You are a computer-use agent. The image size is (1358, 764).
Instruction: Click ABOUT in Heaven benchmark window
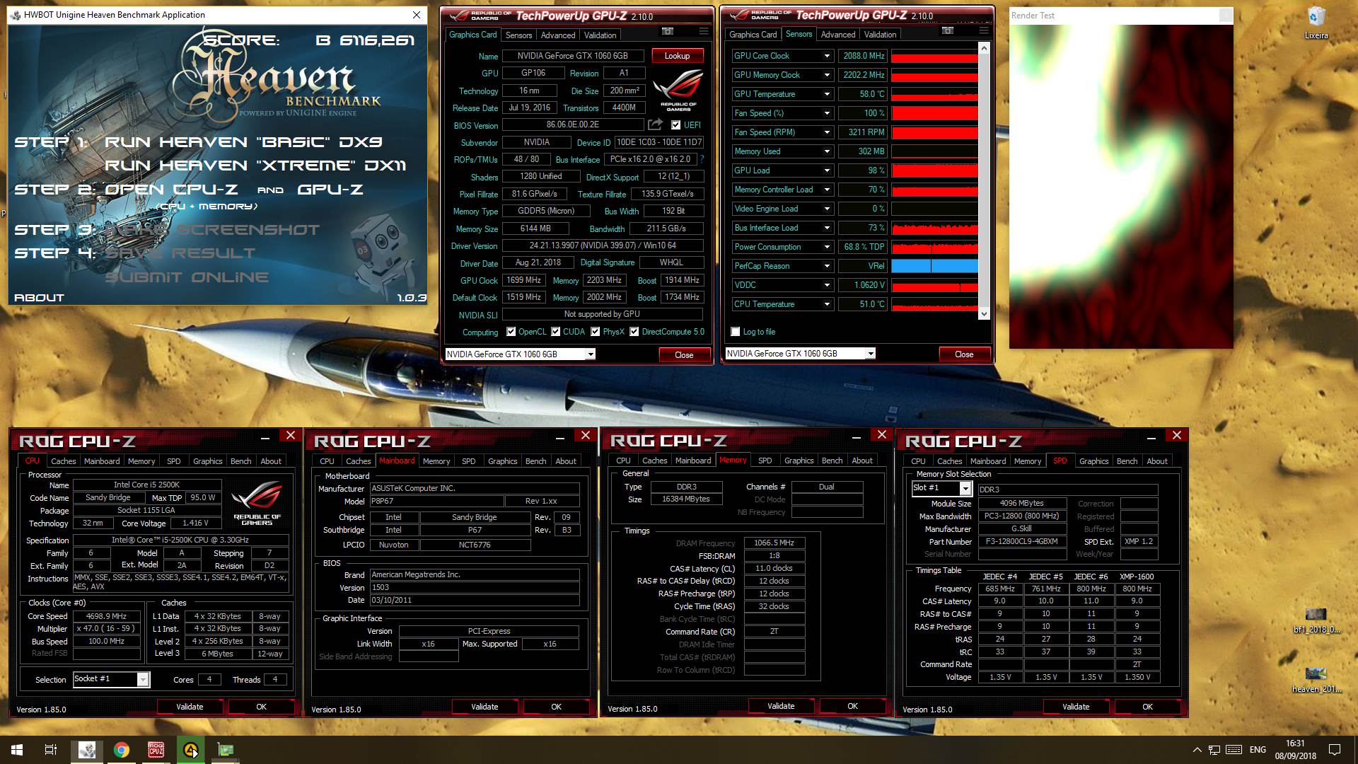(x=39, y=298)
